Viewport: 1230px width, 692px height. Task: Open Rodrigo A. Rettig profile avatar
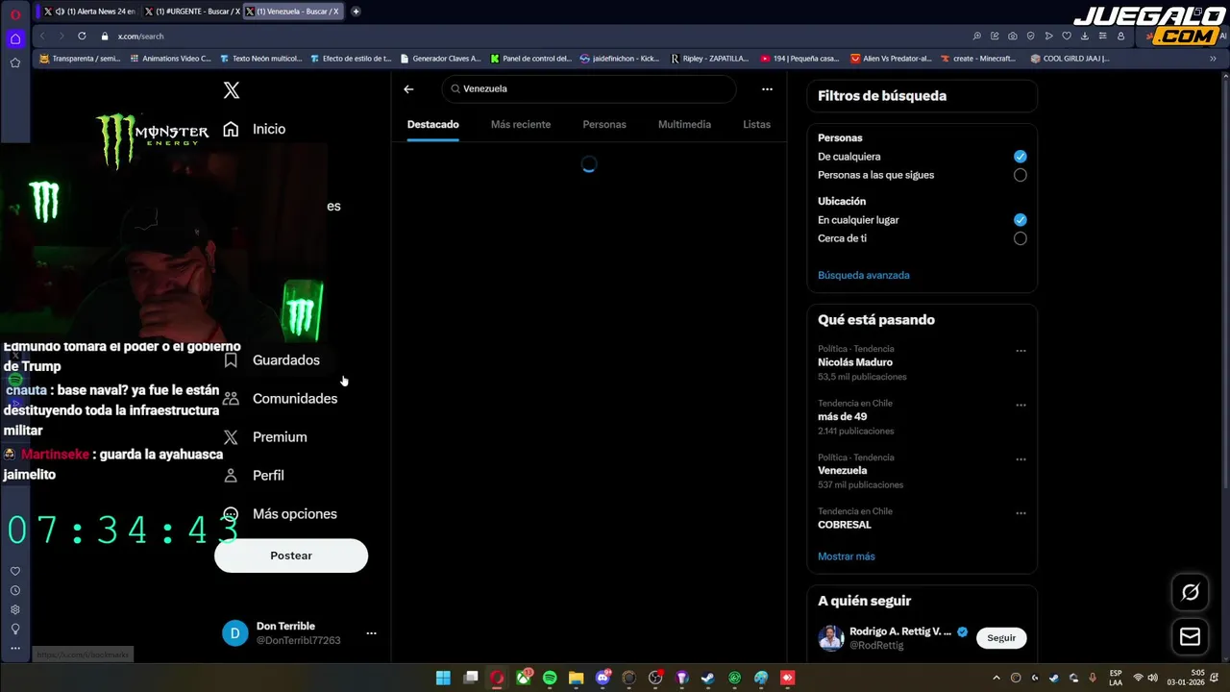click(x=831, y=638)
